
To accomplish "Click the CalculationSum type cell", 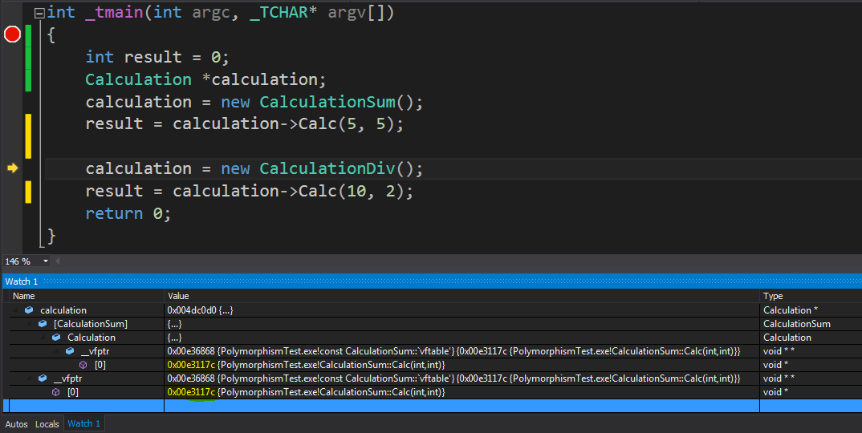I will (x=796, y=324).
